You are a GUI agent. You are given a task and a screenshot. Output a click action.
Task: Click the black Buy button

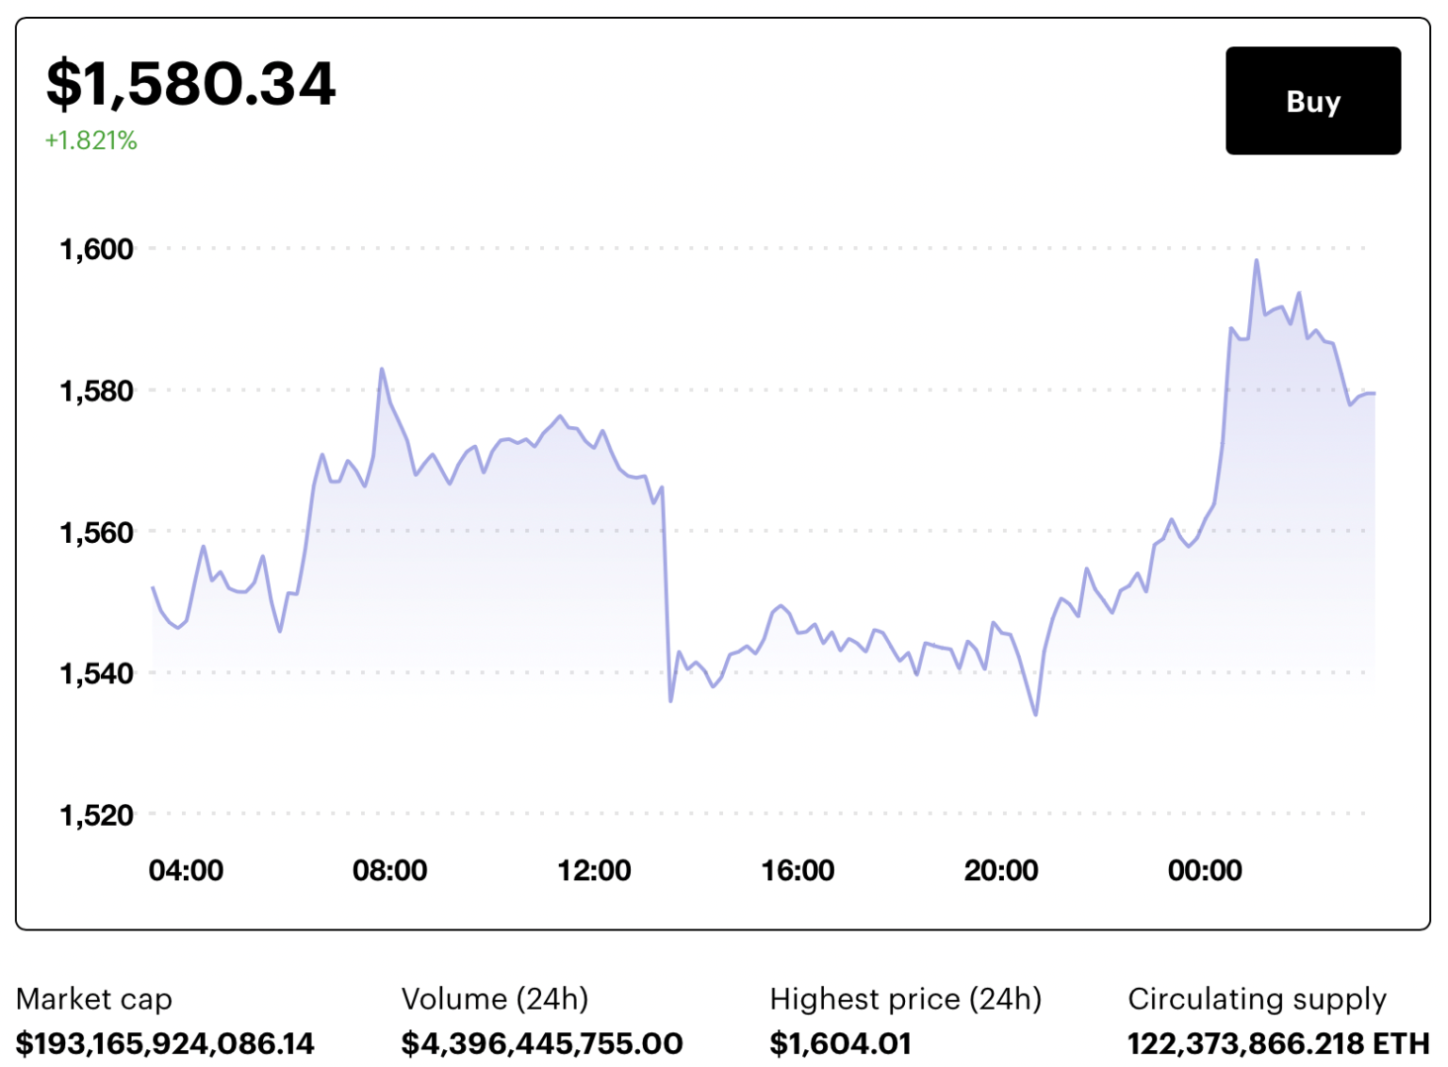tap(1312, 101)
